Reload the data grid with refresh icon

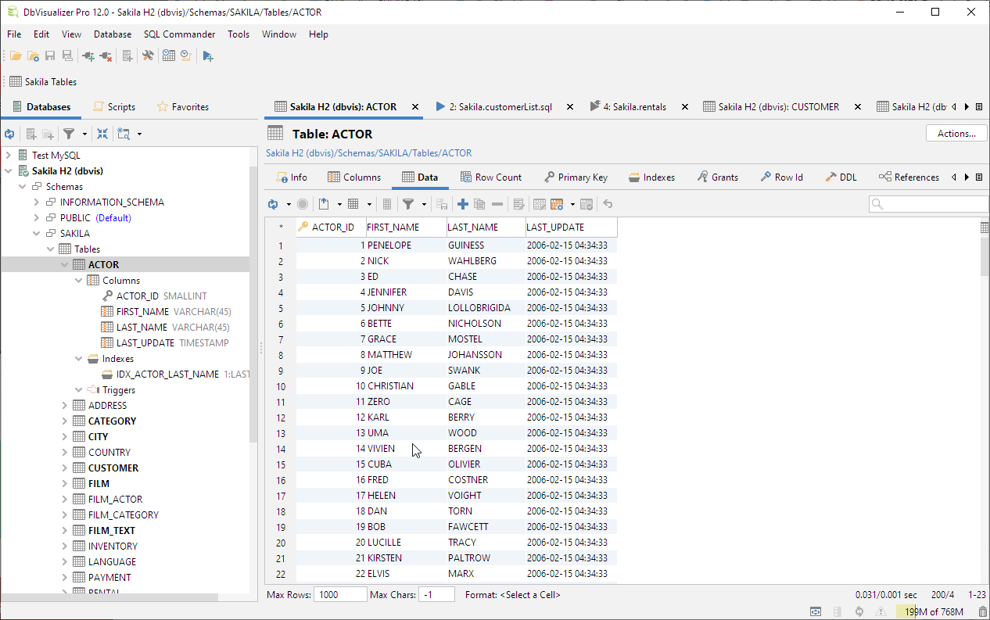pos(273,204)
